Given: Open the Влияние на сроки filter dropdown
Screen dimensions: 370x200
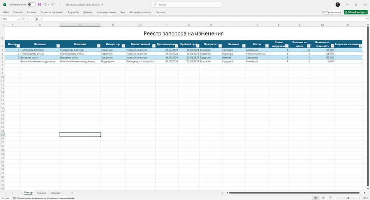Looking at the screenshot, I should pyautogui.click(x=308, y=46).
